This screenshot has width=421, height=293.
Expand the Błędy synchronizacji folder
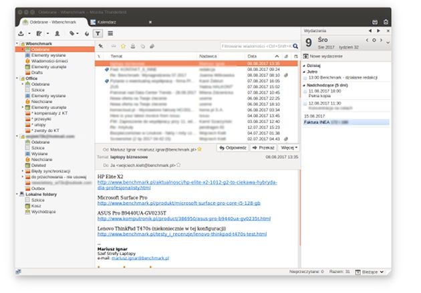(23, 171)
